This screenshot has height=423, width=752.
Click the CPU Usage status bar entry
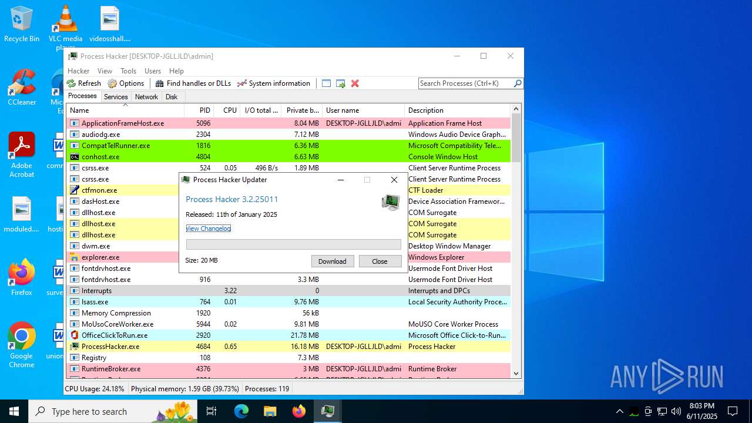click(x=95, y=389)
